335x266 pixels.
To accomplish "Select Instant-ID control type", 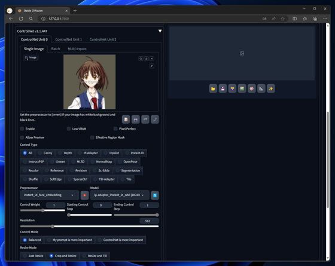I will tap(135, 153).
